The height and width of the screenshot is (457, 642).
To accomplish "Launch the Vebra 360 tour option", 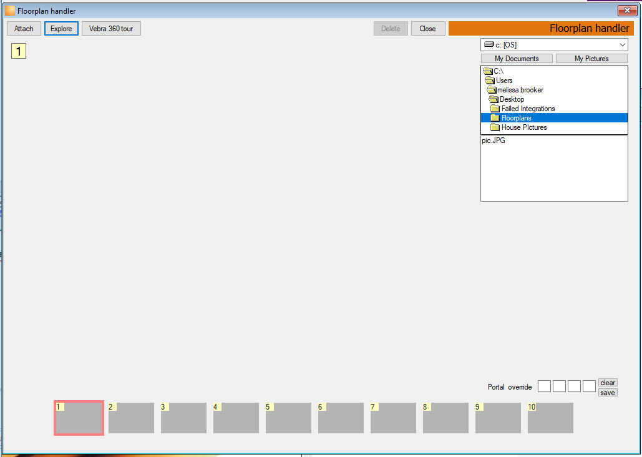I will point(111,29).
